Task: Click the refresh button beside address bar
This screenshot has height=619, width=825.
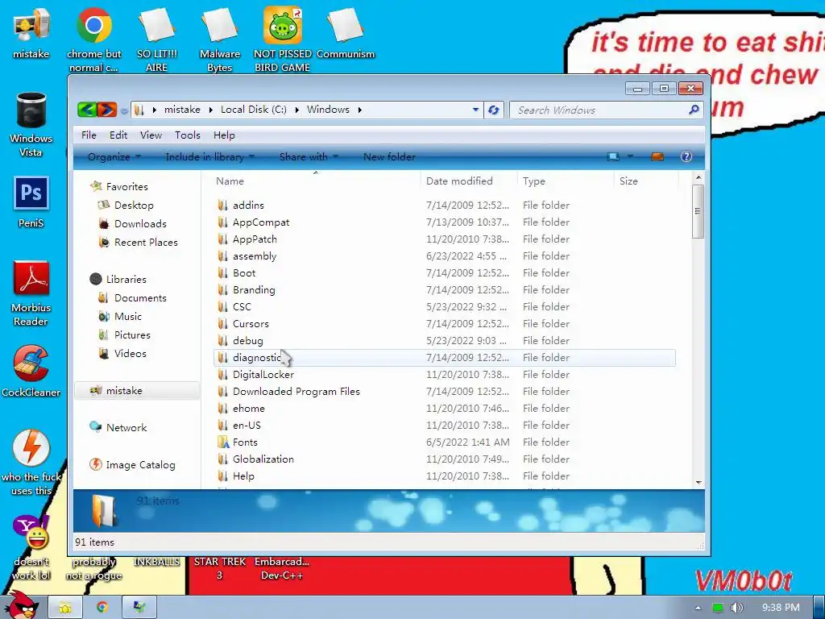Action: coord(494,110)
